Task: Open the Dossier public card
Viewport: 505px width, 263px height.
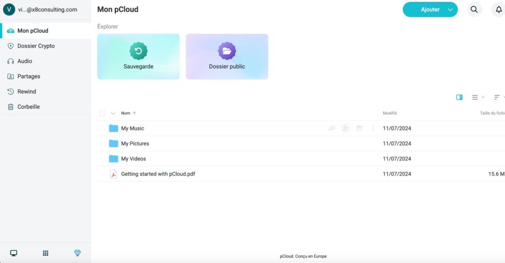Action: (227, 56)
